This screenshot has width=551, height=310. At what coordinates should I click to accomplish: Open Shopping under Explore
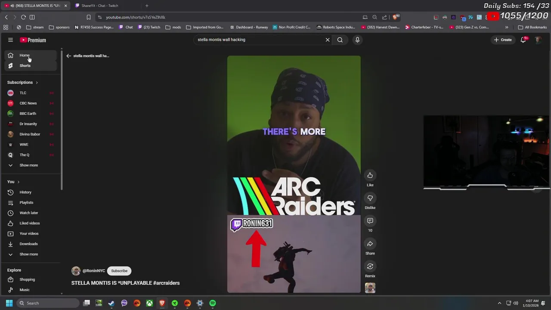pyautogui.click(x=27, y=279)
